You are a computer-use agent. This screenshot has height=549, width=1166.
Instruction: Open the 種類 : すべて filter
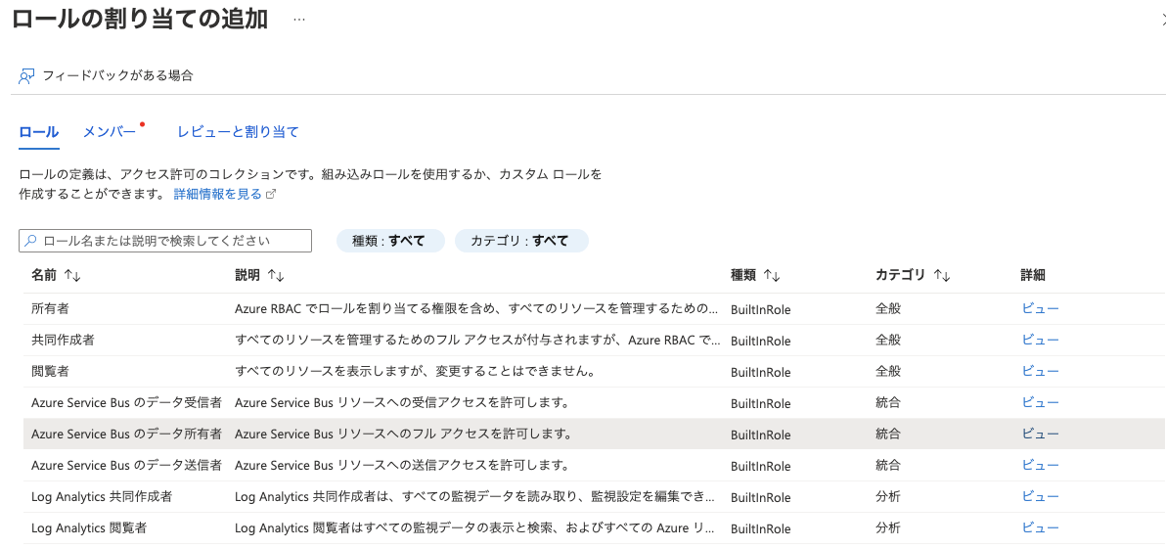coord(390,241)
